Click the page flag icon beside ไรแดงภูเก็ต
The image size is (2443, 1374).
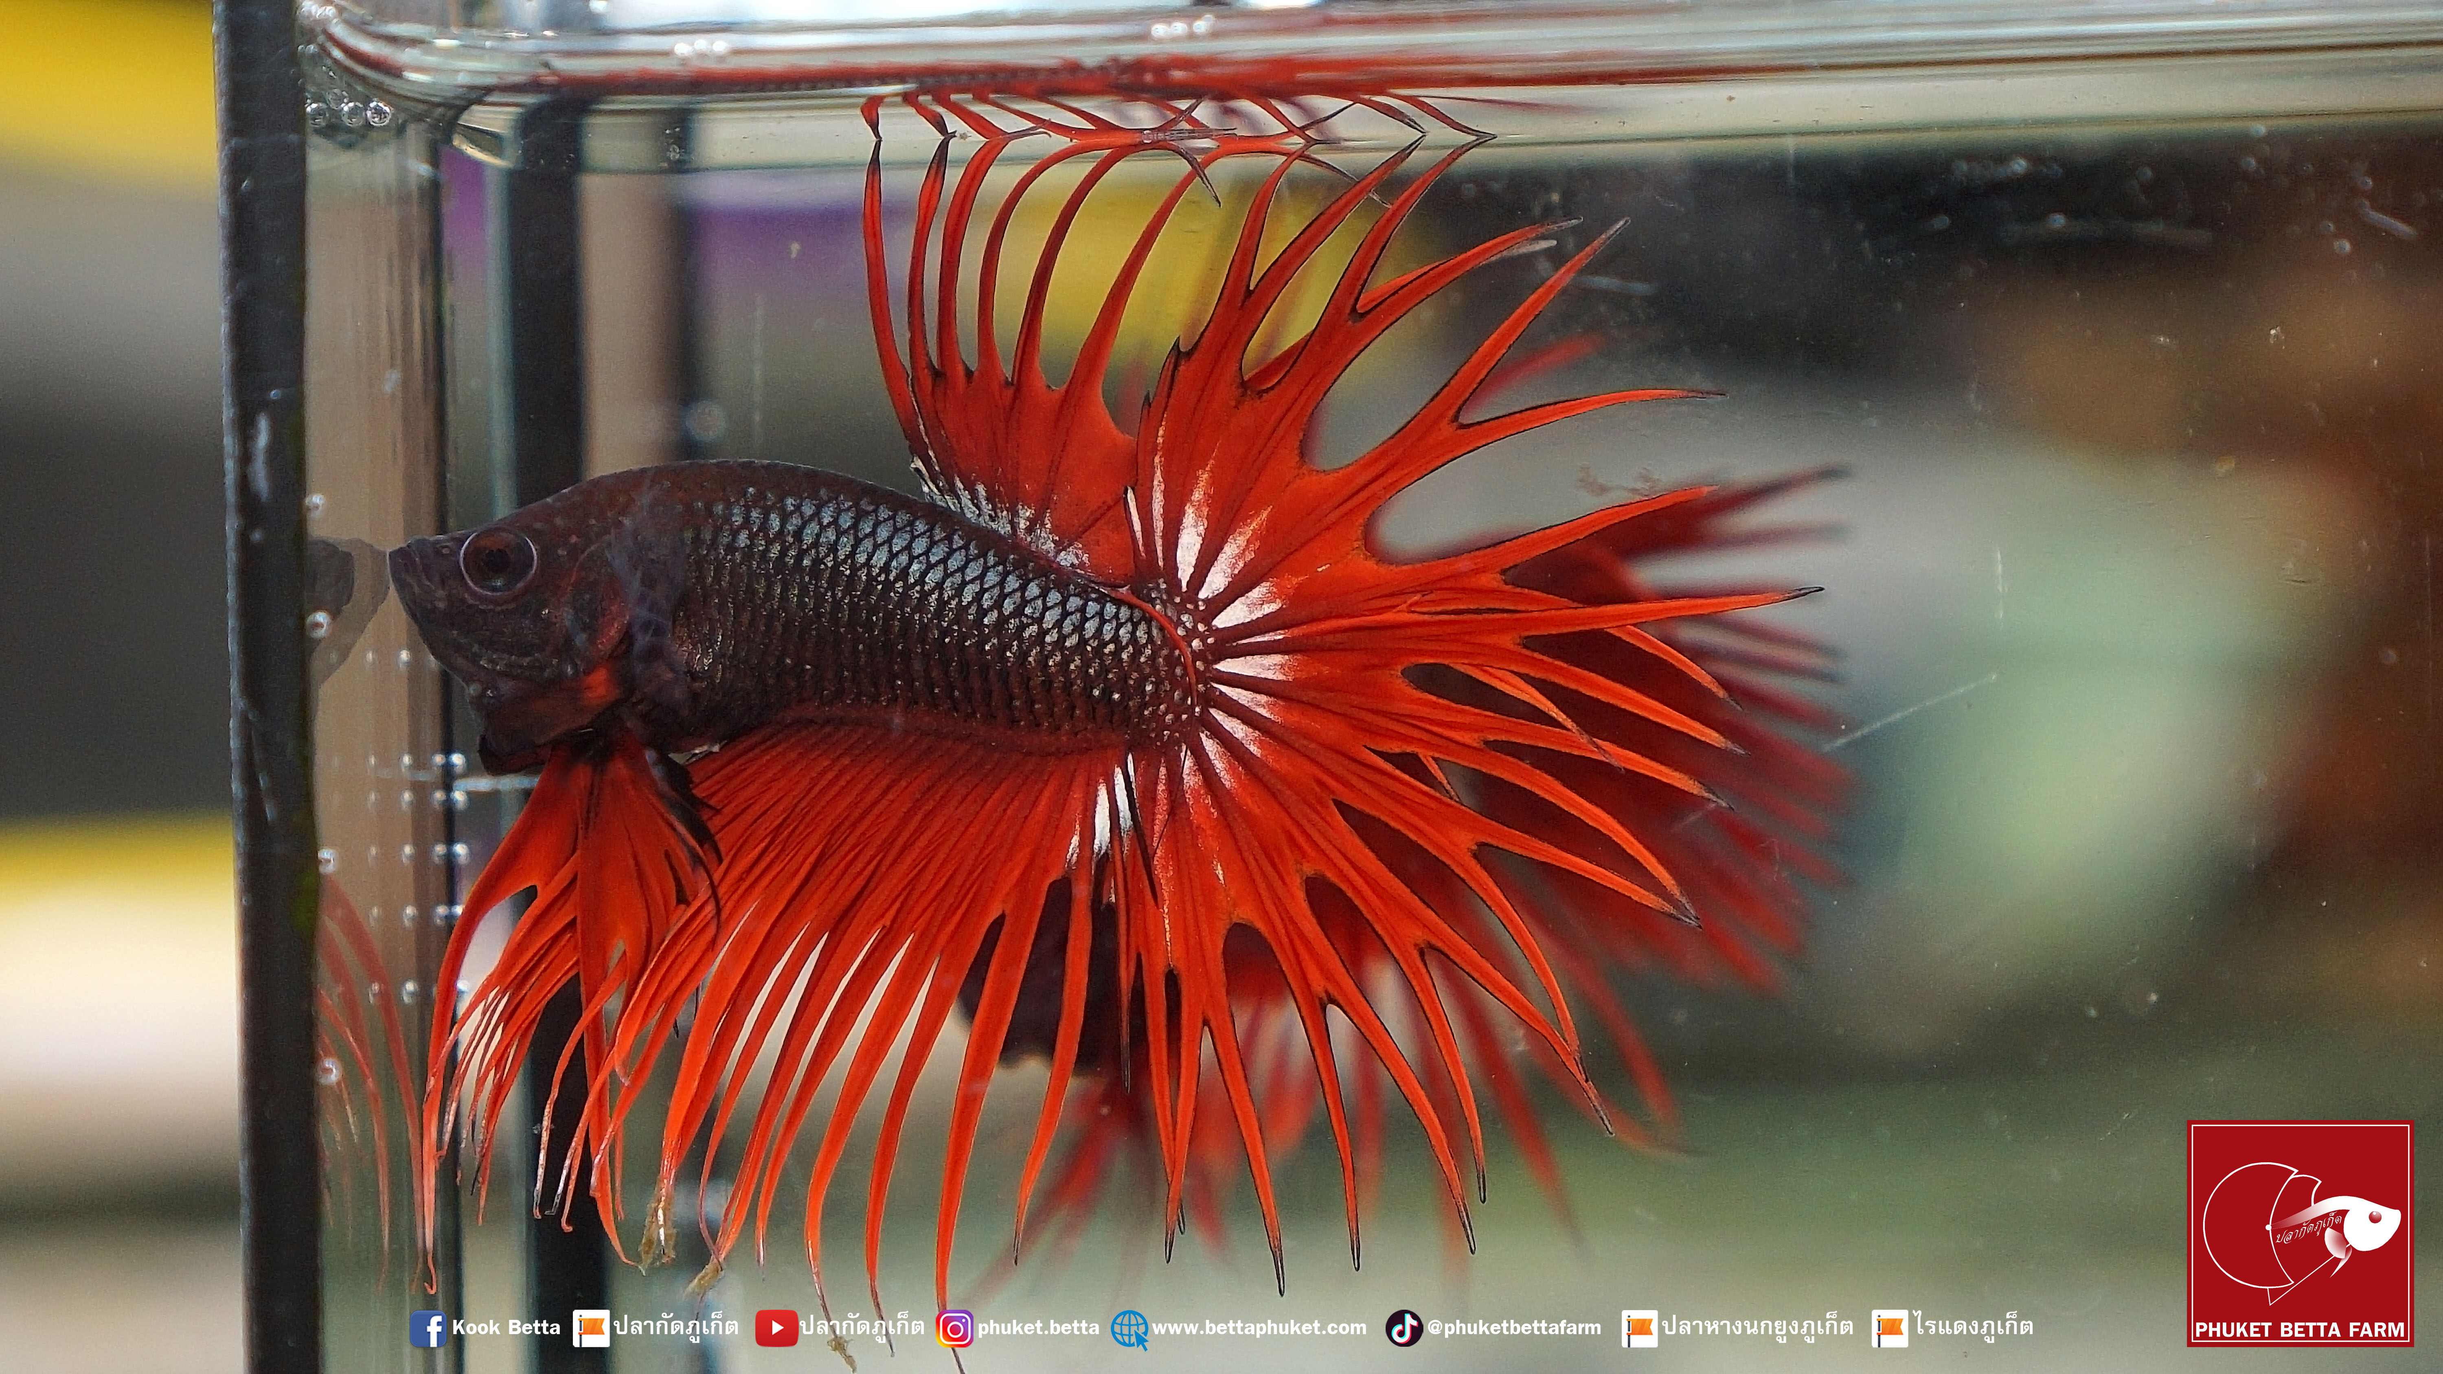[1890, 1328]
